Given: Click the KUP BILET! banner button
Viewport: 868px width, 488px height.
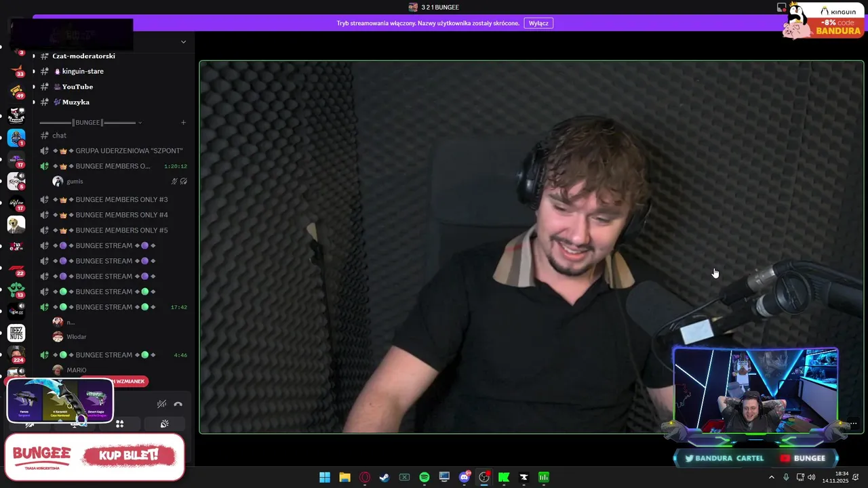Looking at the screenshot, I should point(128,455).
